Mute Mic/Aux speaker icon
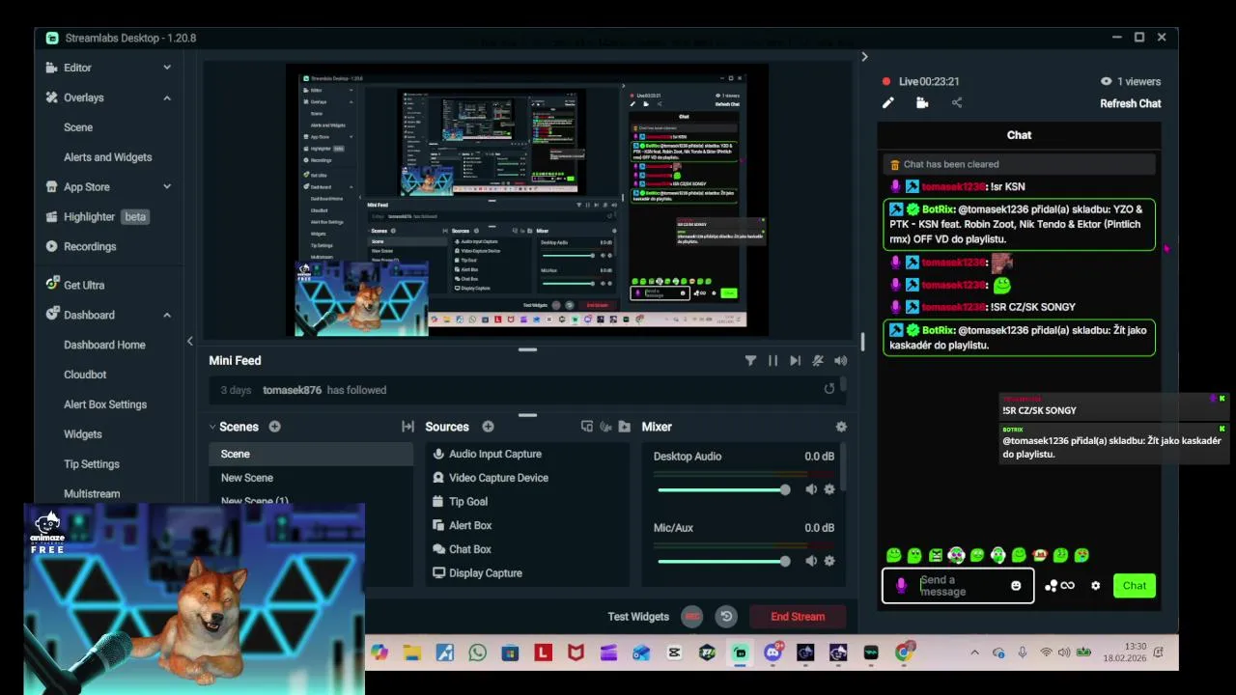1236x695 pixels. 811,561
